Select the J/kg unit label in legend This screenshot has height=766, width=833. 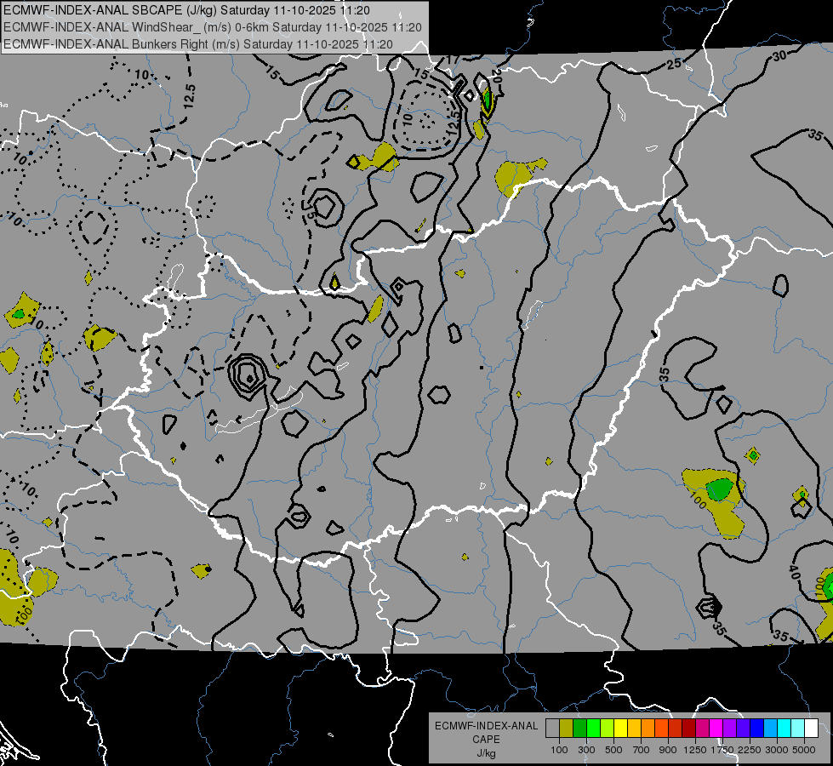pos(486,753)
